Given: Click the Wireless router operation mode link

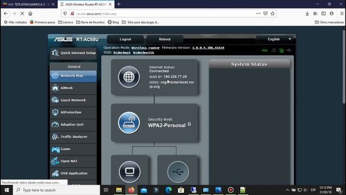Looking at the screenshot, I should point(145,48).
